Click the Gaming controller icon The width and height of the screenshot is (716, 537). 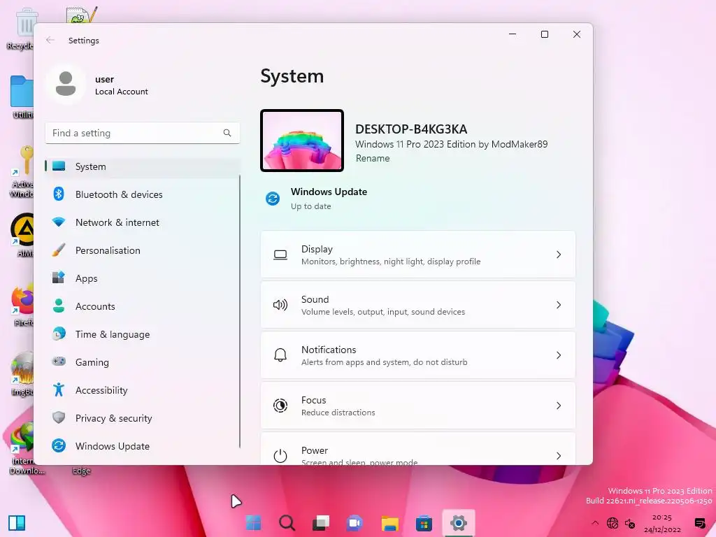[x=59, y=361]
